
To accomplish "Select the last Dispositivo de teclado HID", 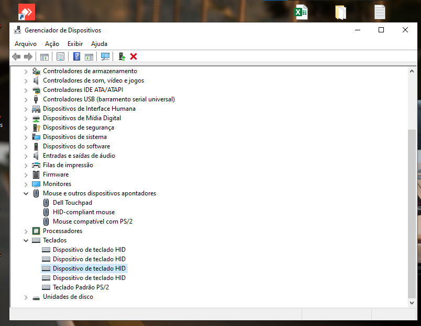I will click(89, 278).
